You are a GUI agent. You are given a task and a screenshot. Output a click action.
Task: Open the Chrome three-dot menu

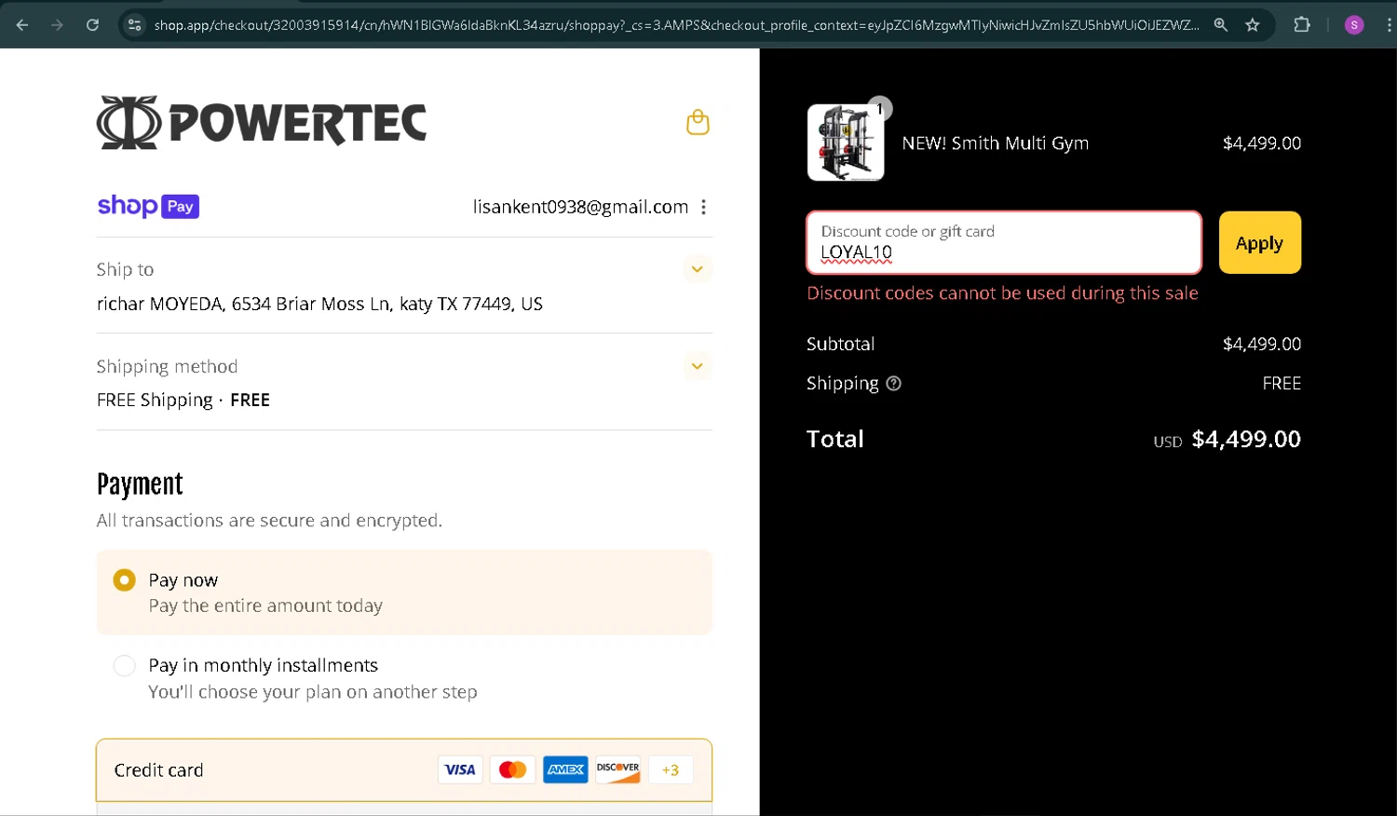pos(1389,25)
